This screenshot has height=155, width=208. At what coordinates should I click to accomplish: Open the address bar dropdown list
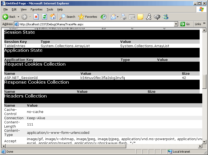point(176,24)
